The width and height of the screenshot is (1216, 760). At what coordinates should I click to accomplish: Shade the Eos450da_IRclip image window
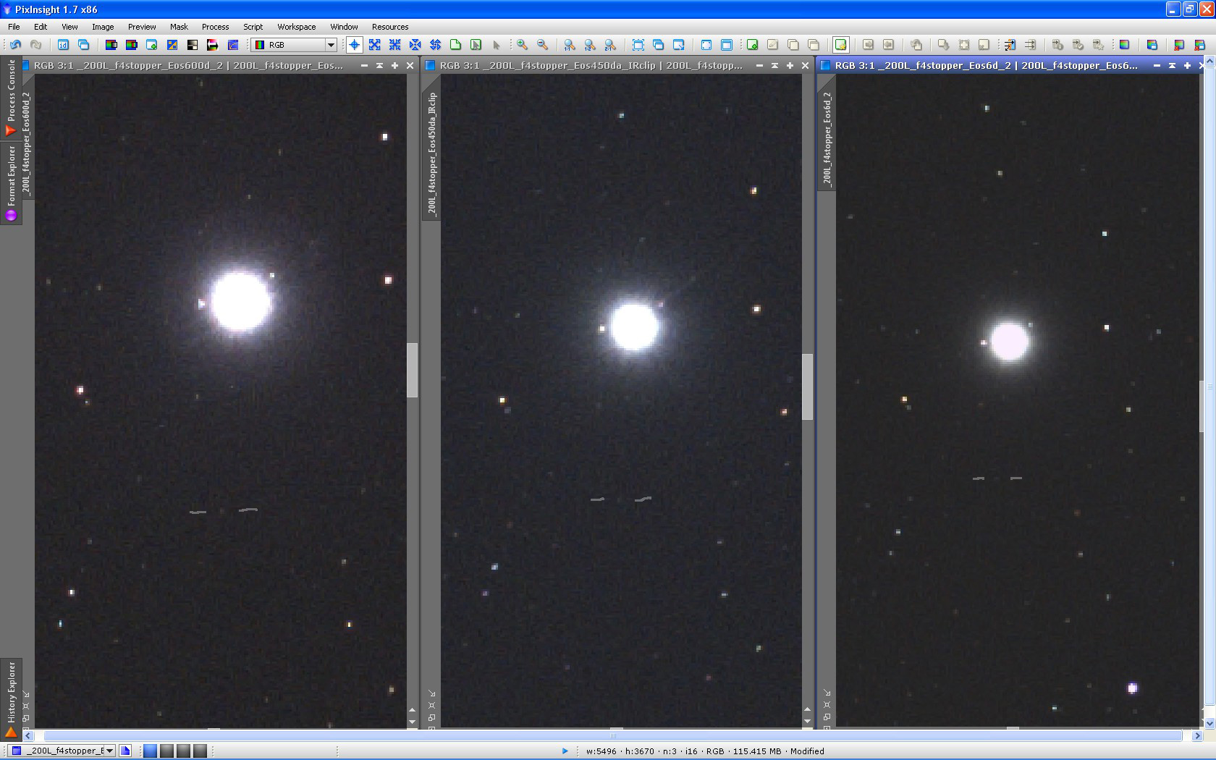[x=774, y=65]
